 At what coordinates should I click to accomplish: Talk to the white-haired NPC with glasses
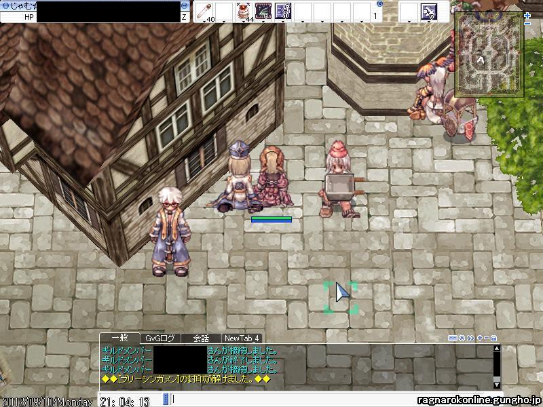click(x=170, y=231)
